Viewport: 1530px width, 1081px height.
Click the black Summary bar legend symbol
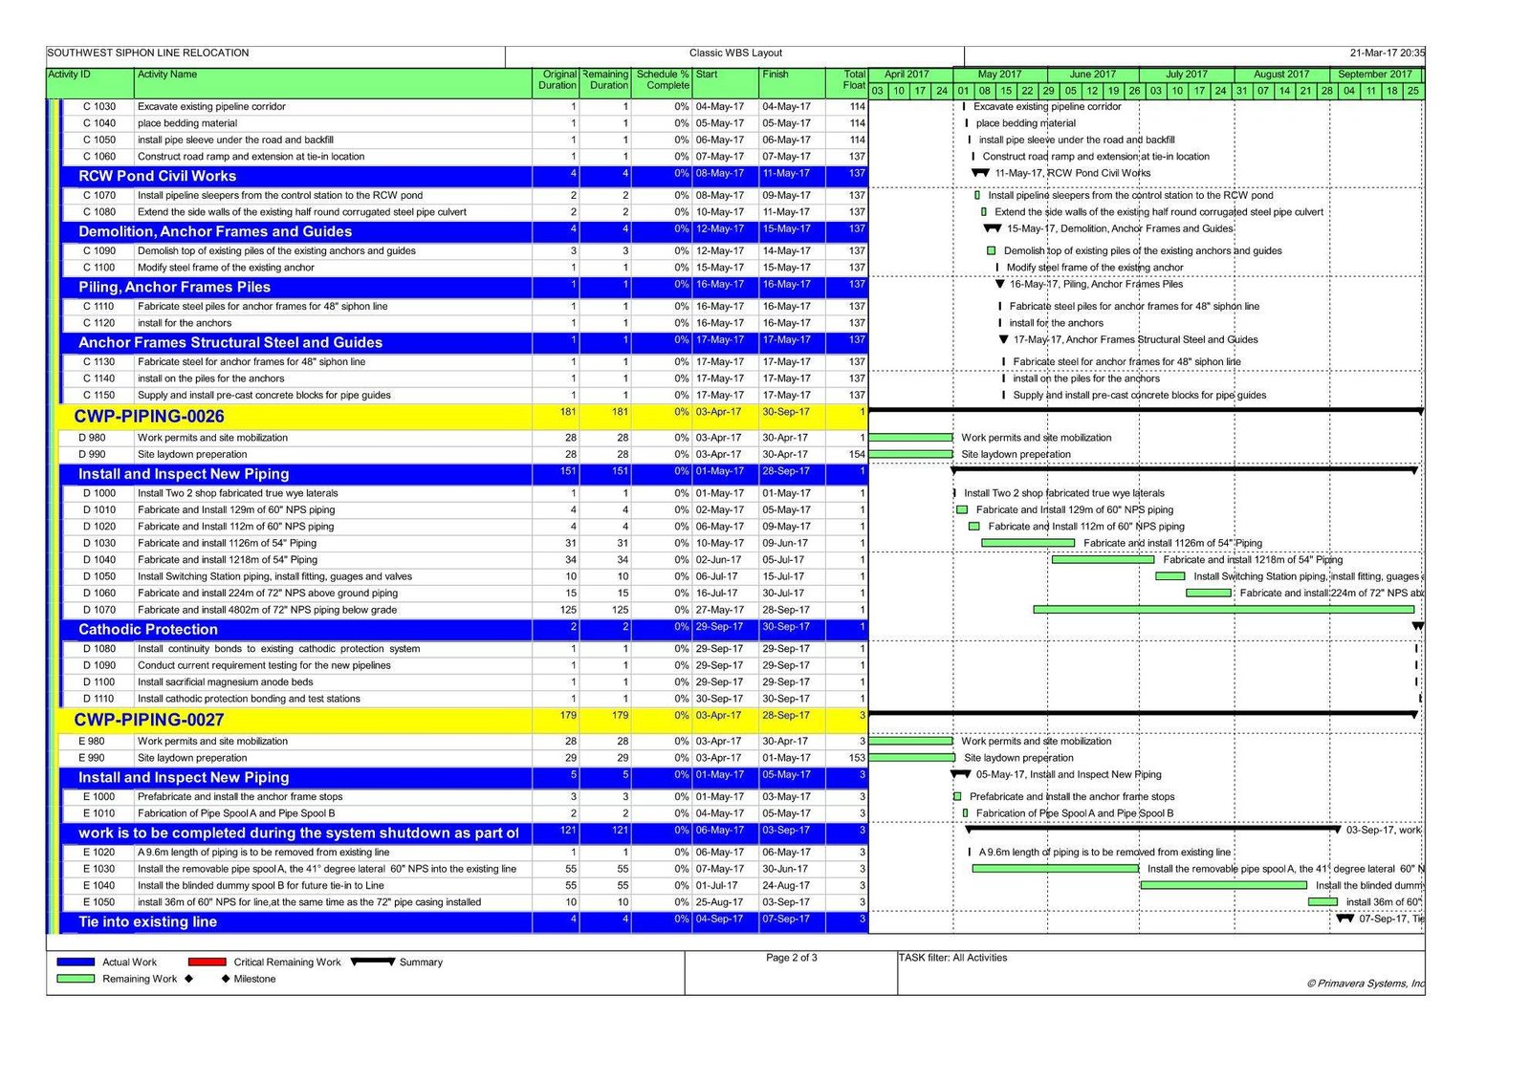[373, 962]
